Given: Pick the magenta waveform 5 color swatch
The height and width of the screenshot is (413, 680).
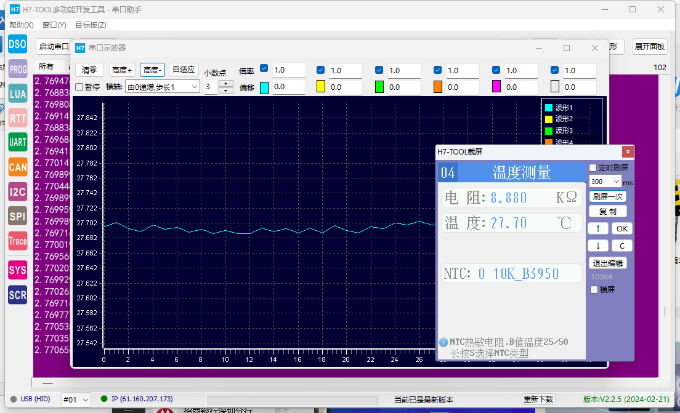Looking at the screenshot, I should point(496,87).
